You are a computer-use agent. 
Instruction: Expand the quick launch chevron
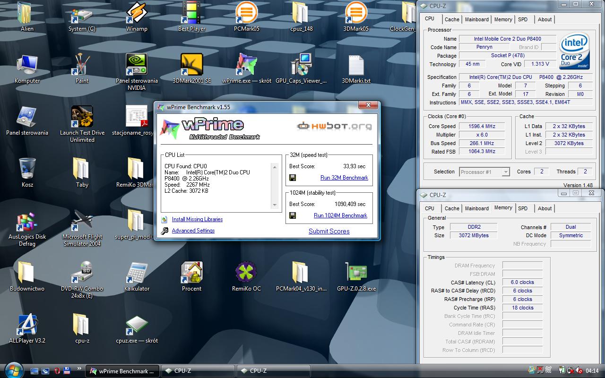tap(79, 369)
